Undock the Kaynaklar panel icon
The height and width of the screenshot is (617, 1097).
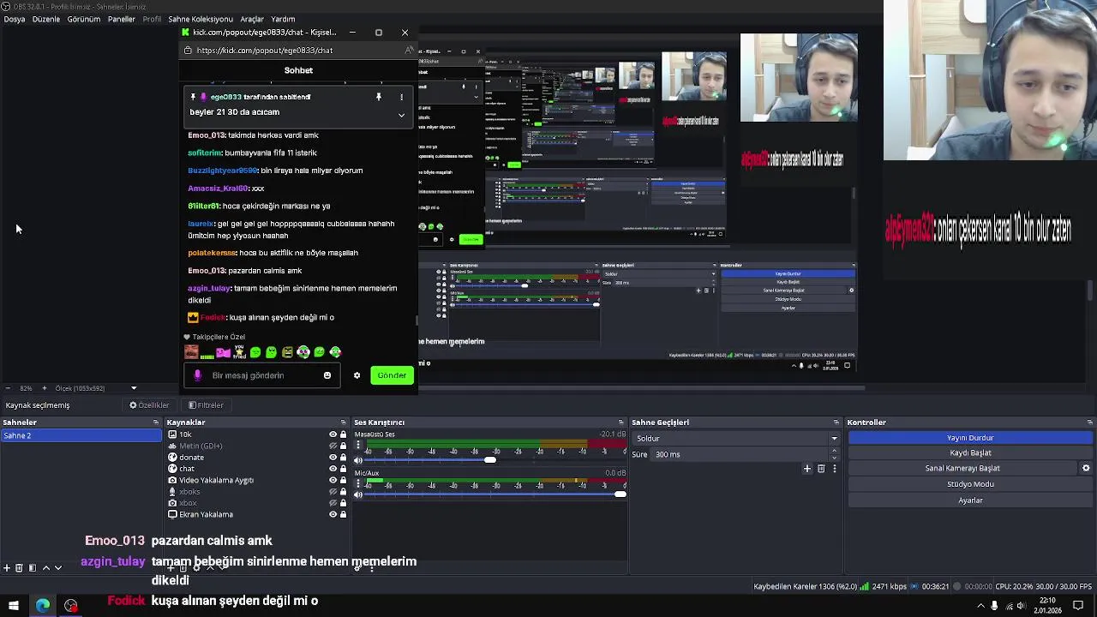(344, 422)
